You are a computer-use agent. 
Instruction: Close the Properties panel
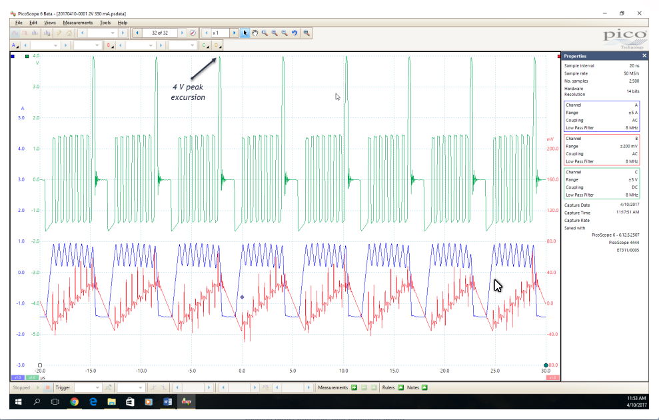[x=644, y=55]
